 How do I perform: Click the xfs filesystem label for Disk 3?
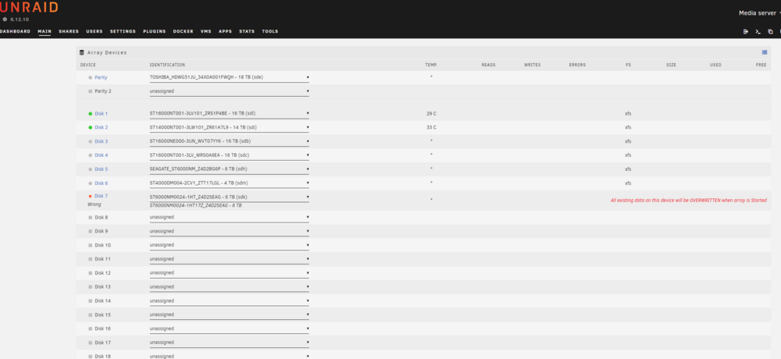[628, 141]
